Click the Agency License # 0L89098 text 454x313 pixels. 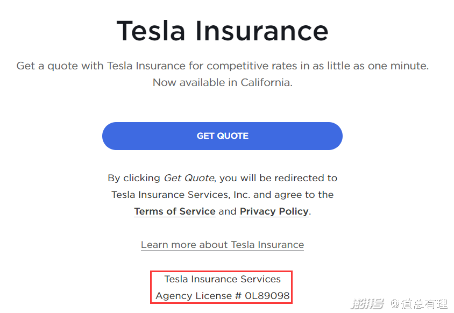pyautogui.click(x=222, y=296)
